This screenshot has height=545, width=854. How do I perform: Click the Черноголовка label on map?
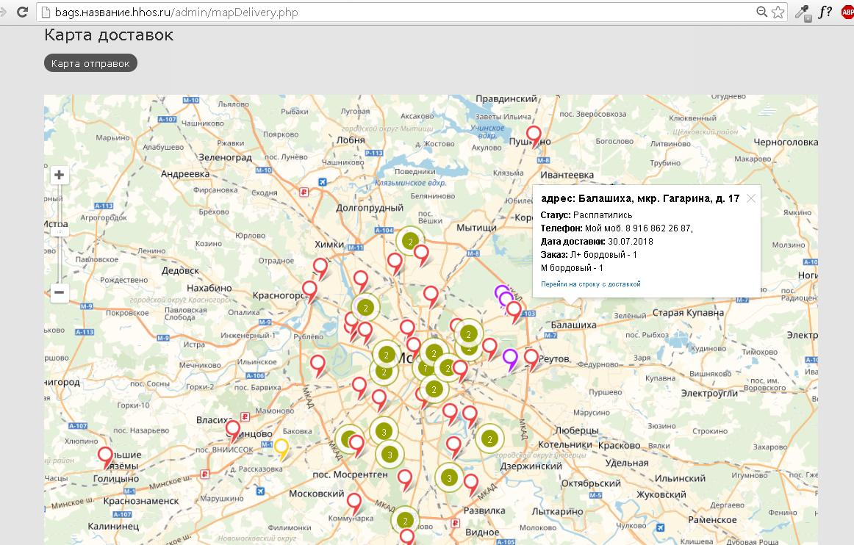786,142
